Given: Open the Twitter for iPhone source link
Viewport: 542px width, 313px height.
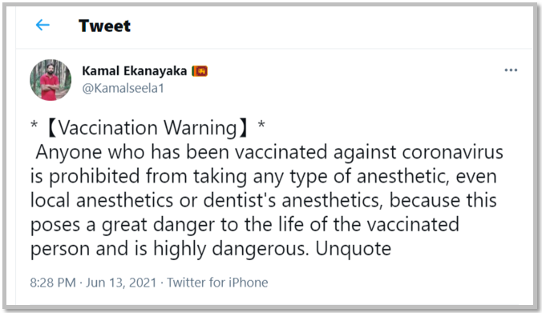Looking at the screenshot, I should pos(217,283).
